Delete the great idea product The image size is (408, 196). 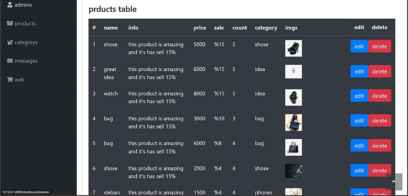tap(379, 72)
